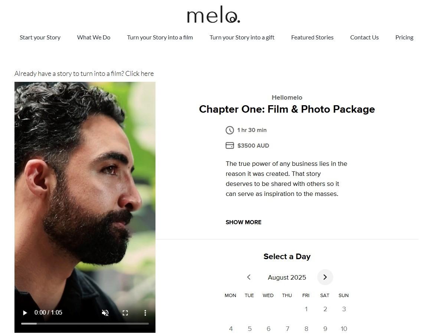Viewport: 426px width, 335px height.
Task: Open the Start your Story menu
Action: pyautogui.click(x=40, y=37)
